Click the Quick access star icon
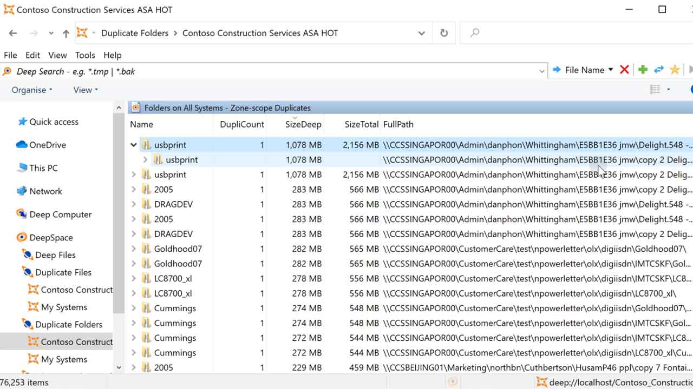 [22, 122]
